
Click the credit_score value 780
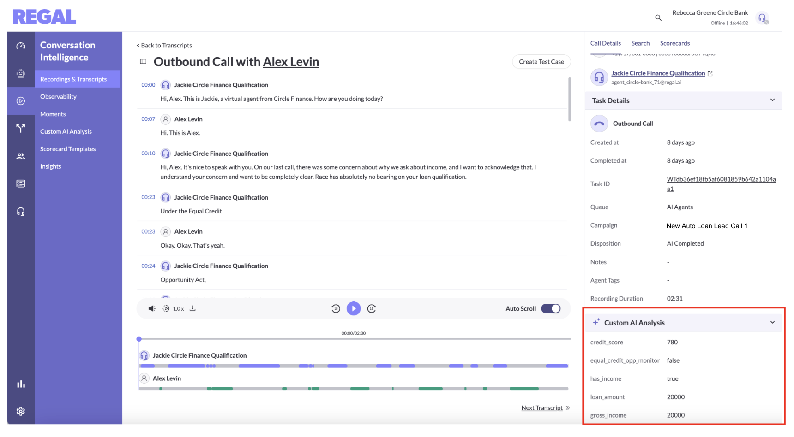(672, 343)
